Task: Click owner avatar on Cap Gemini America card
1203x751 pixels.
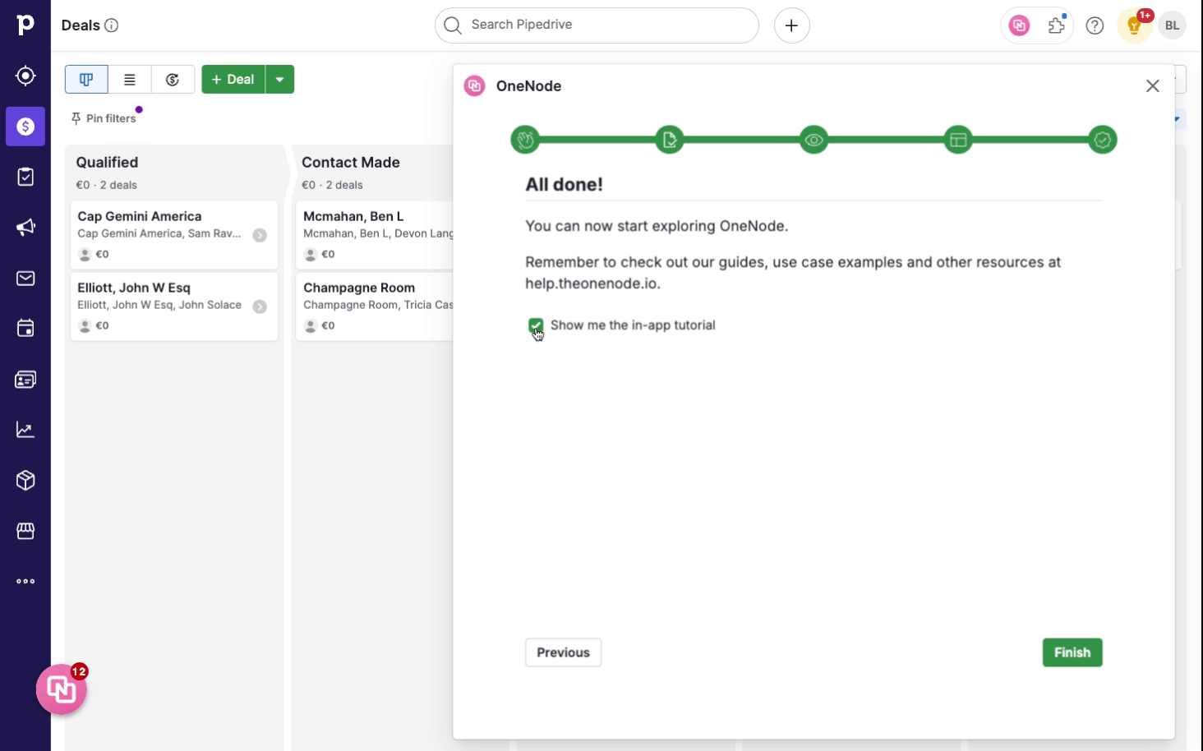Action: 85,255
